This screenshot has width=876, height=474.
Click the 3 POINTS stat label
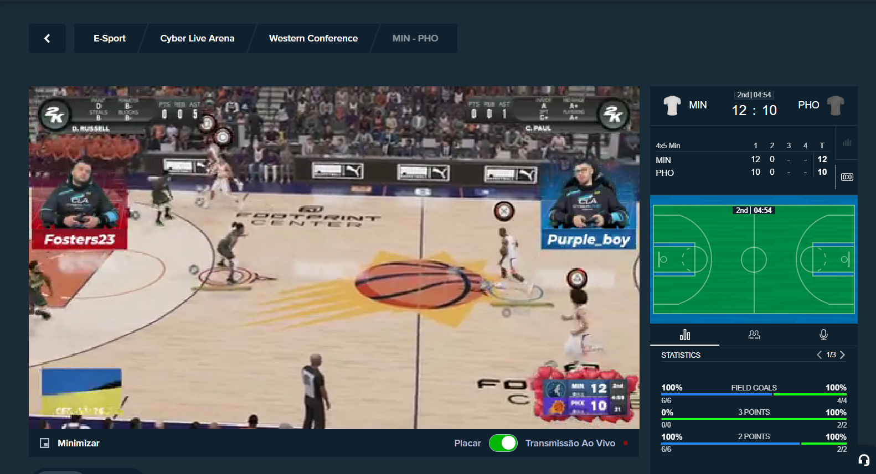click(x=754, y=412)
